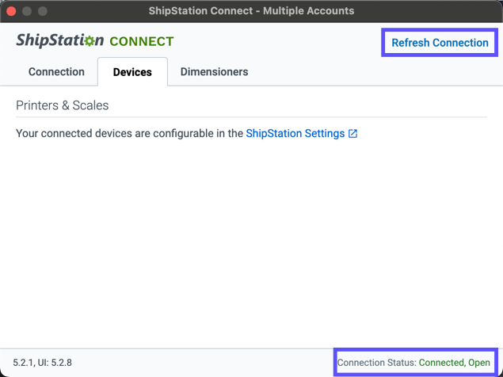Click the 5.2.1 version number
Image resolution: width=503 pixels, height=377 pixels.
[x=23, y=363]
